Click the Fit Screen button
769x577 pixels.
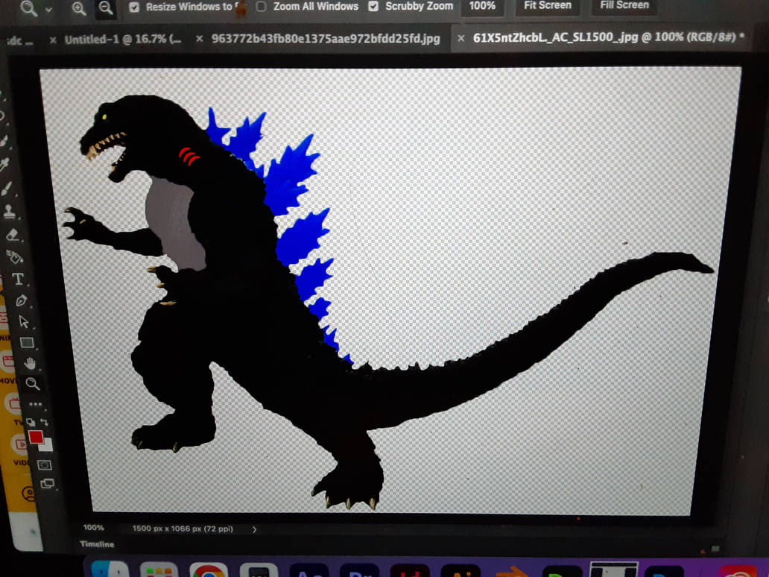(x=548, y=5)
